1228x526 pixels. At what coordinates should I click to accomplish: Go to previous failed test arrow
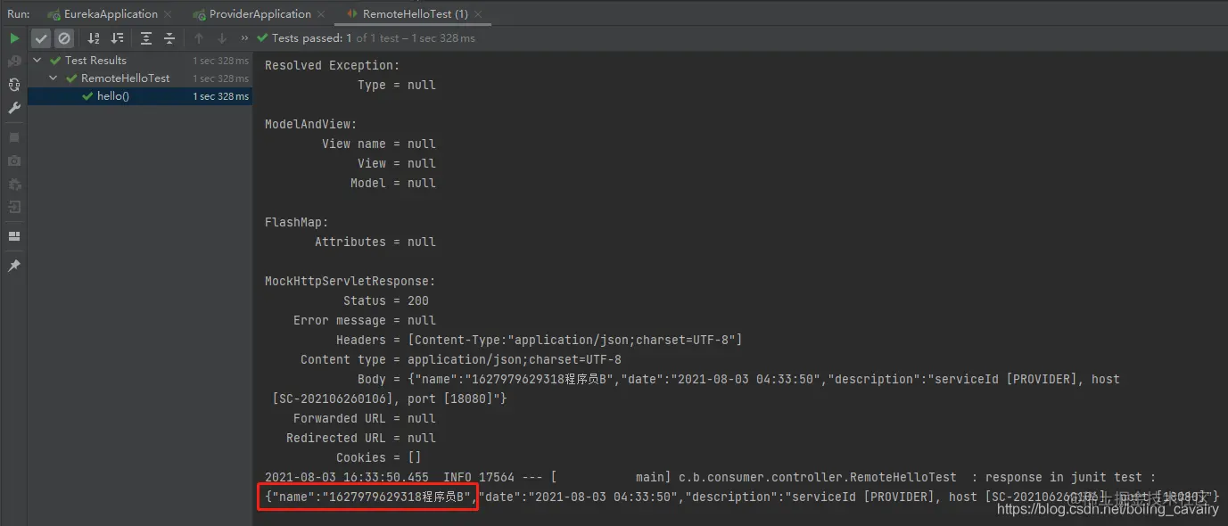[x=199, y=38]
